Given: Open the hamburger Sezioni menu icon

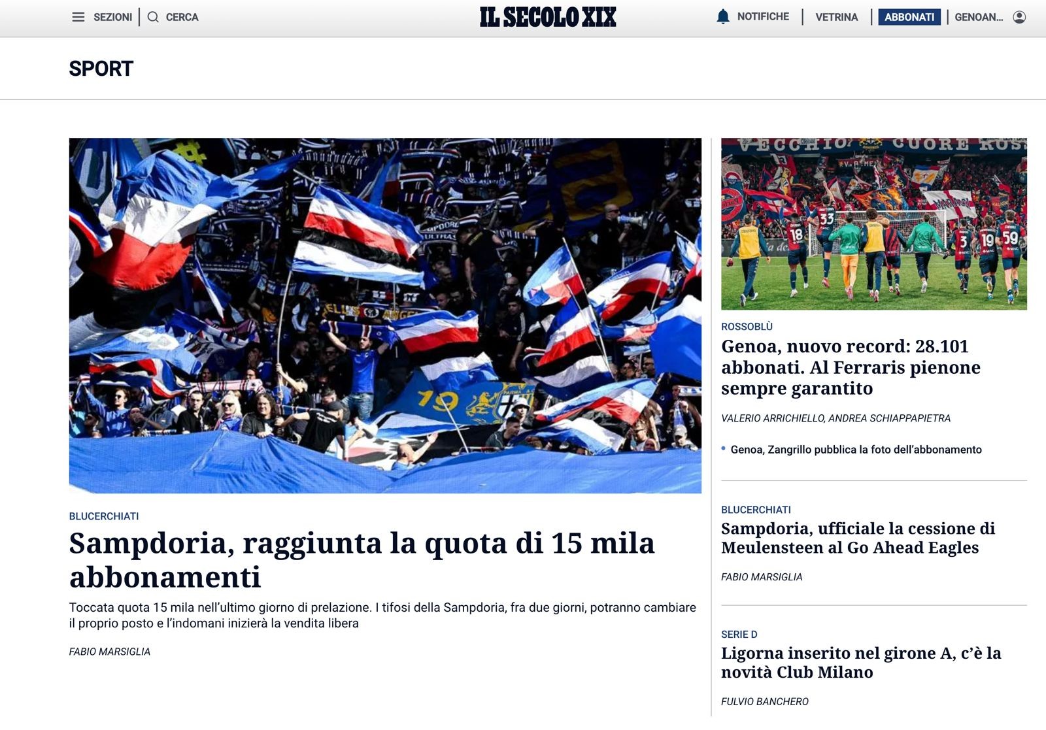Looking at the screenshot, I should 78,17.
